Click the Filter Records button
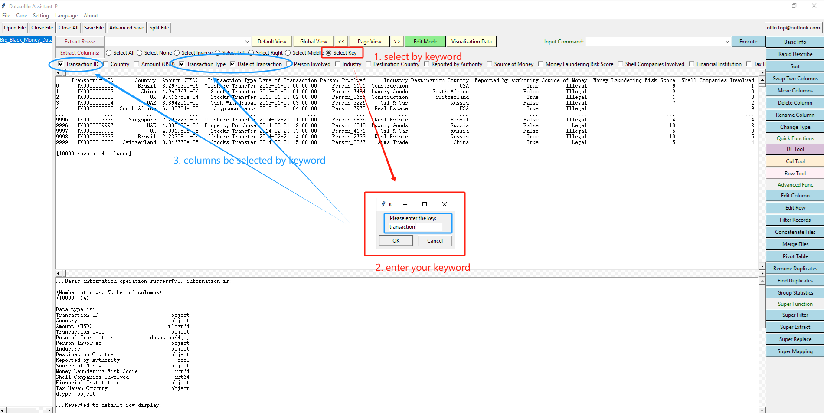The height and width of the screenshot is (413, 824). pos(795,220)
